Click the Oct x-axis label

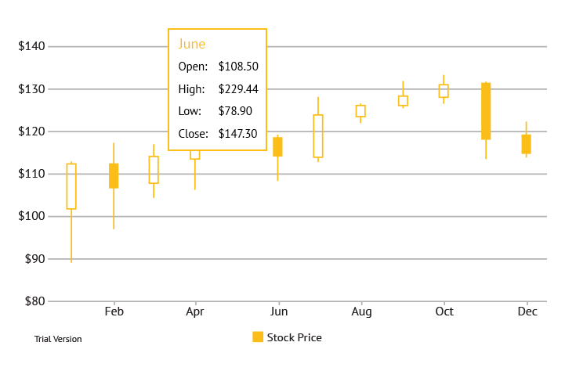444,312
